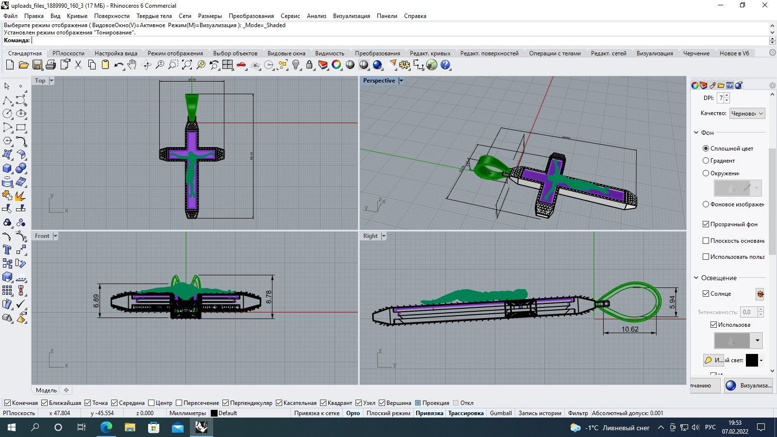Select the Circle tool in left toolbar
777x437 pixels.
coord(7,114)
